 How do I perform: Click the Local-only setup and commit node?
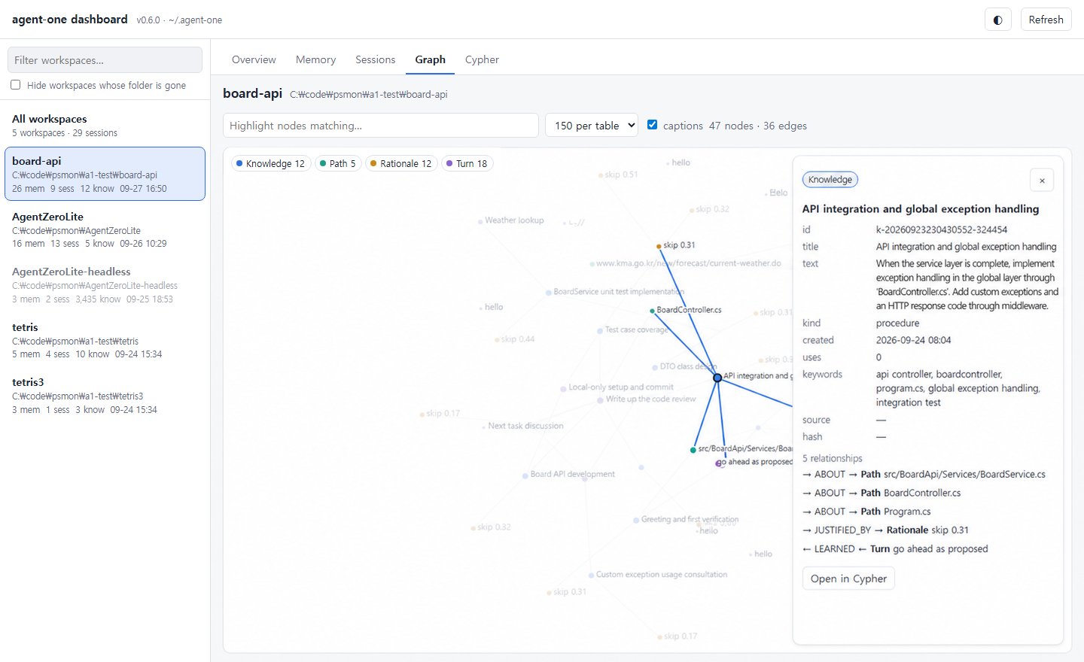click(x=563, y=389)
